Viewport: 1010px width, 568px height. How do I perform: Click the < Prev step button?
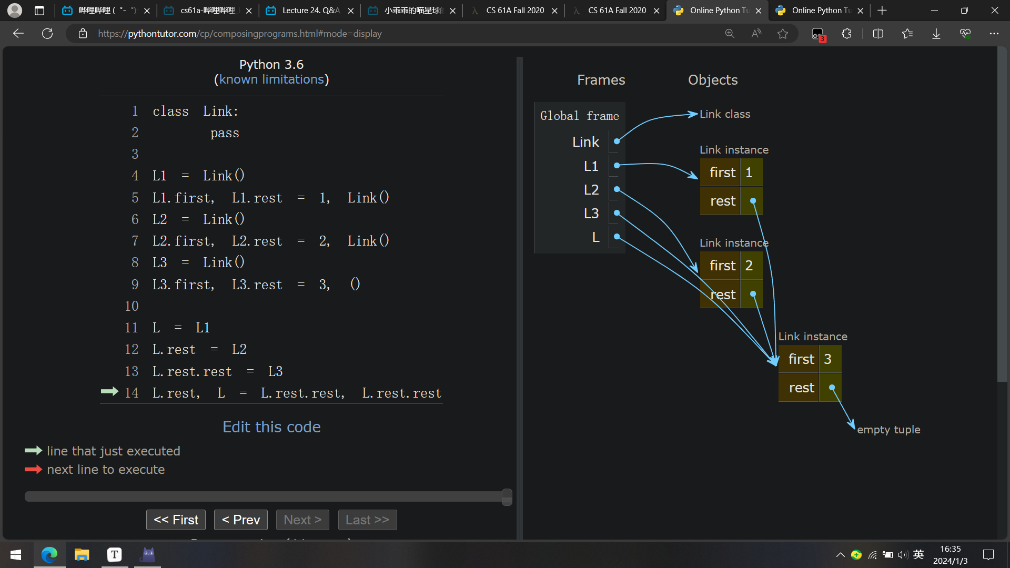click(x=241, y=520)
